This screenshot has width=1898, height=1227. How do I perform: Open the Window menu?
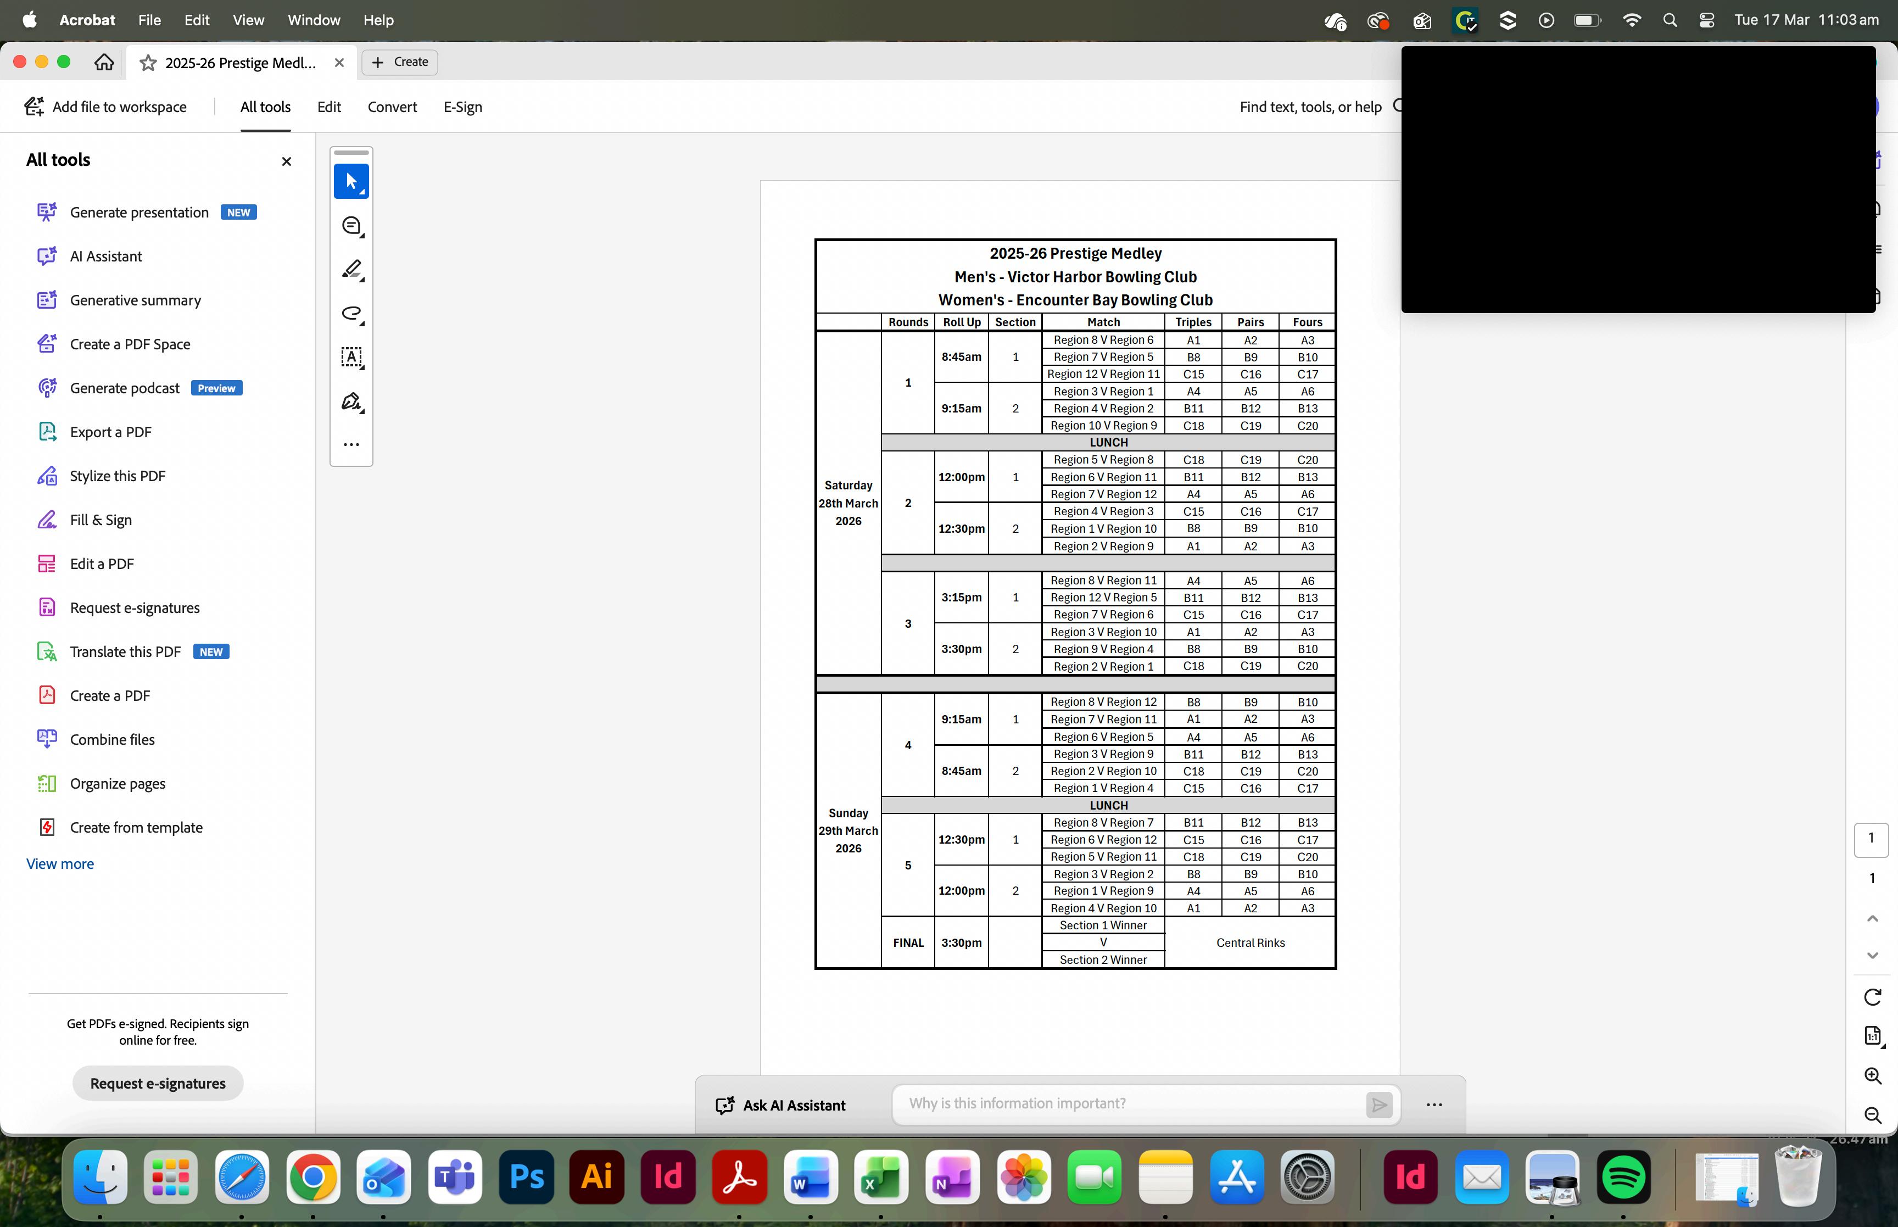[x=314, y=20]
